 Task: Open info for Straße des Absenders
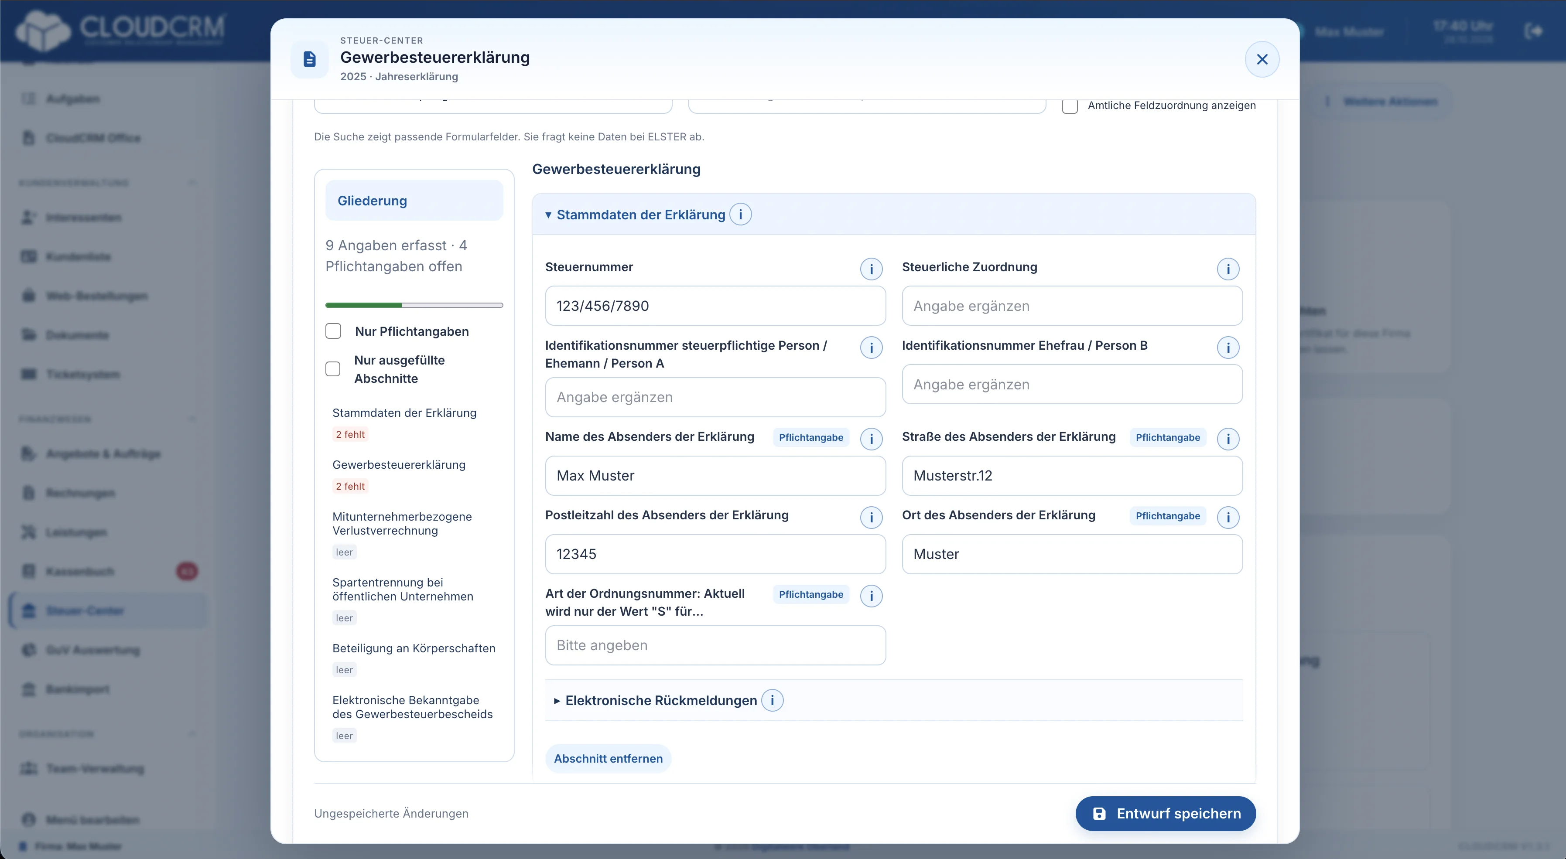[x=1228, y=439]
